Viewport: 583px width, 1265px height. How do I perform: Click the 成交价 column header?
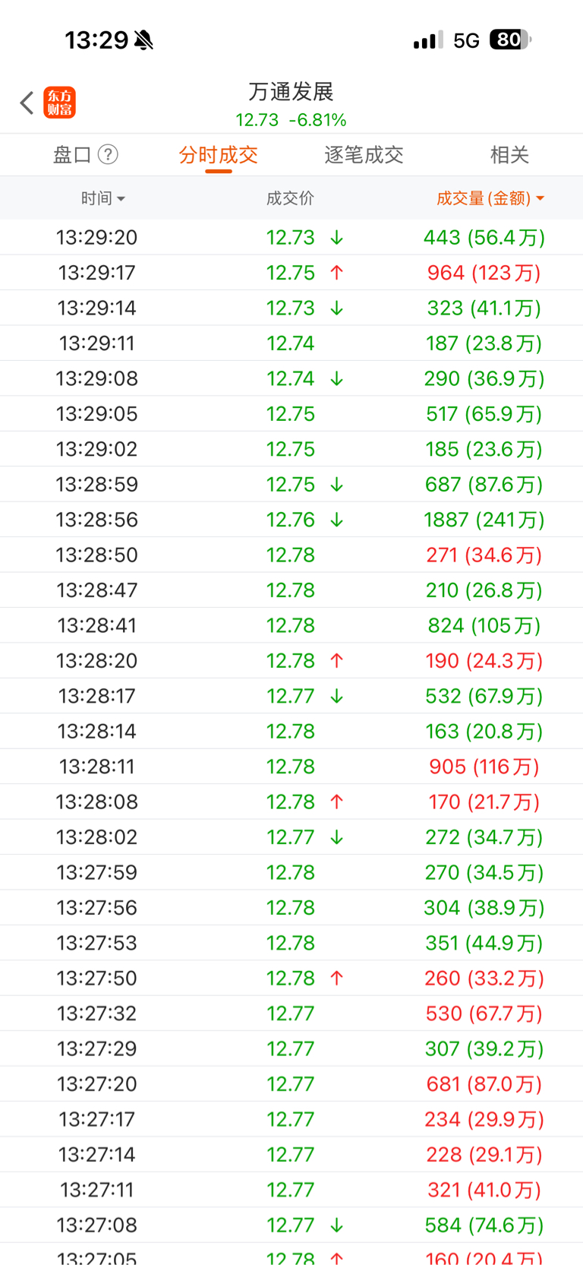point(290,198)
